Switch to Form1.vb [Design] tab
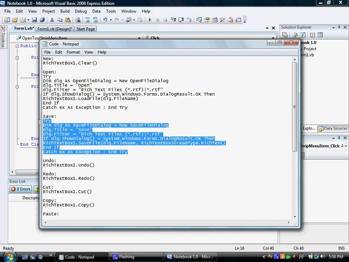 55,29
